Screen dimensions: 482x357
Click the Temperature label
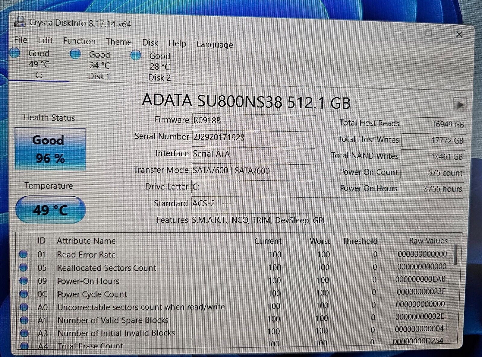tap(49, 186)
